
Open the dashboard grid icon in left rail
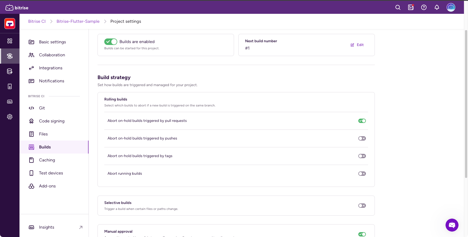(x=10, y=41)
